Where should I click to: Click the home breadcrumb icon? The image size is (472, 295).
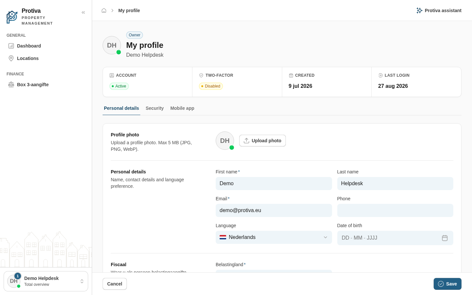coord(104,10)
